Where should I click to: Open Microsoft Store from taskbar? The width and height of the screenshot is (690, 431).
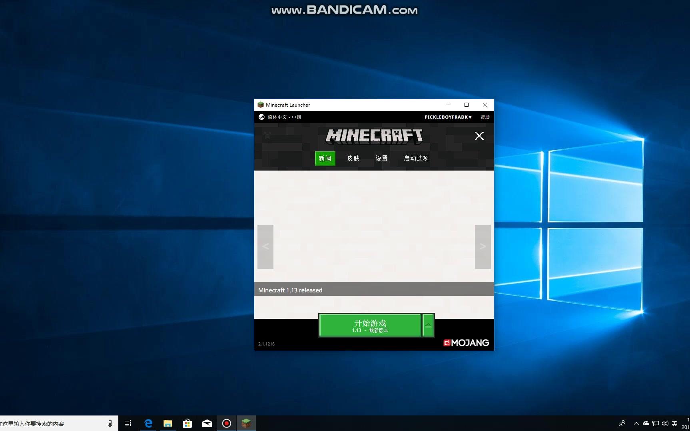click(187, 423)
